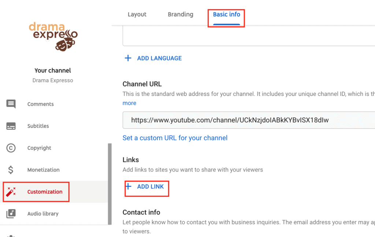375x237 pixels.
Task: Click the Copyright circle icon
Action: coord(11,148)
